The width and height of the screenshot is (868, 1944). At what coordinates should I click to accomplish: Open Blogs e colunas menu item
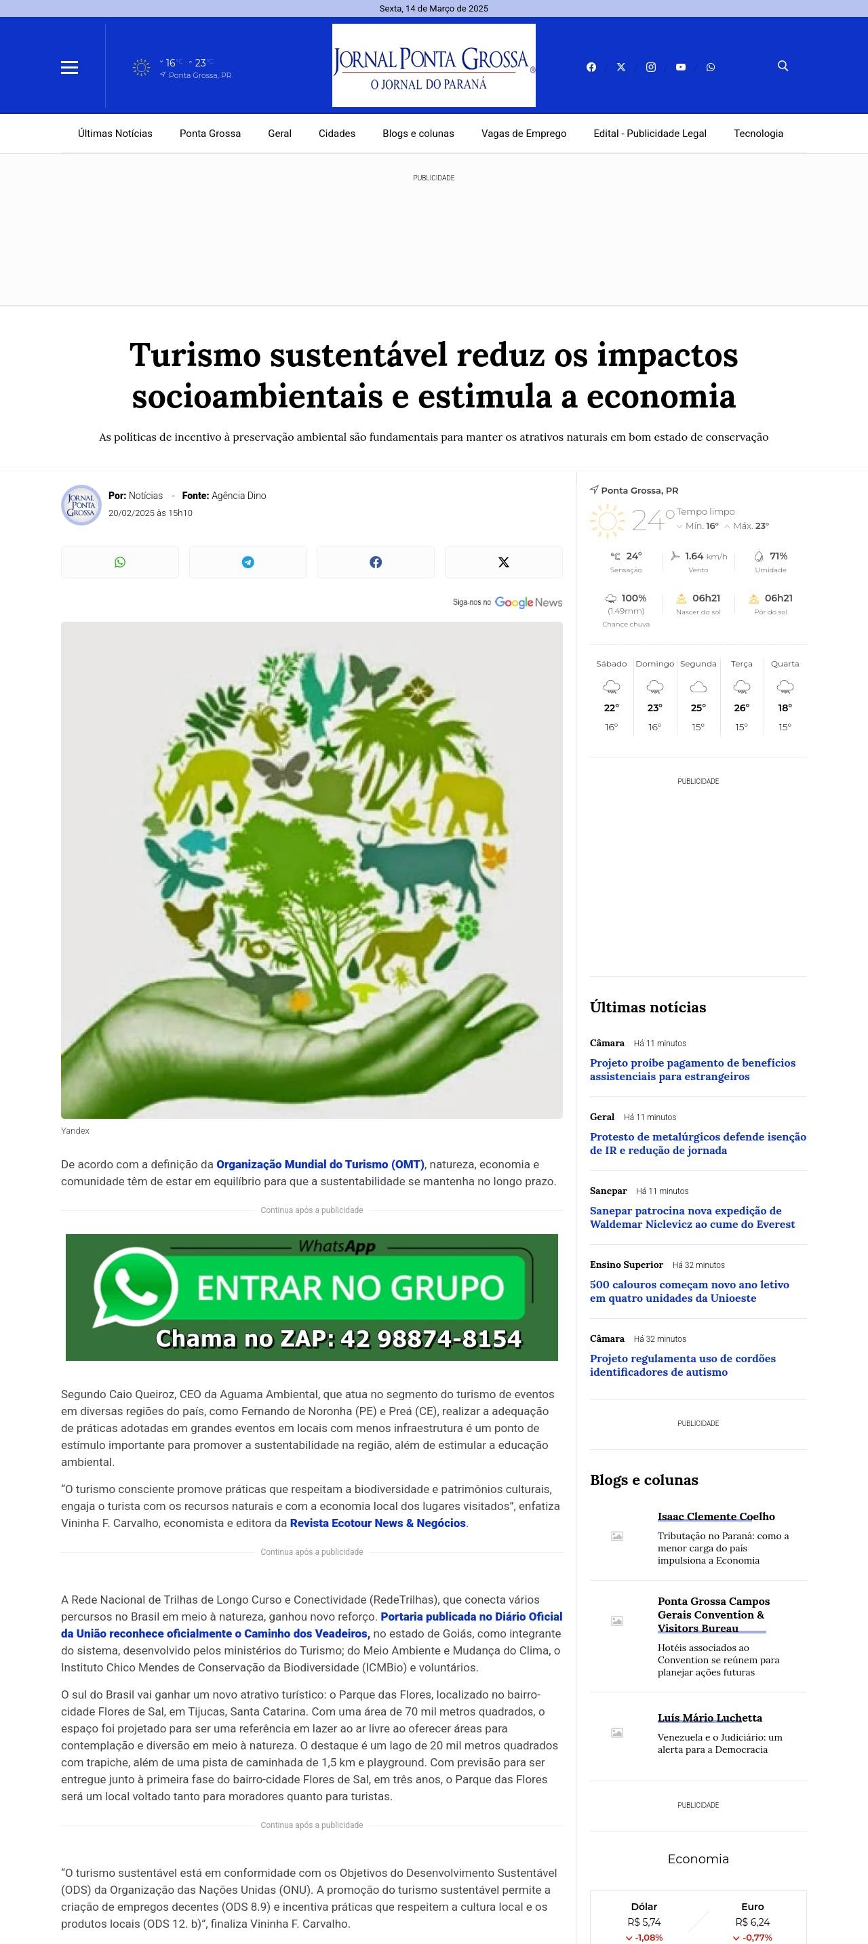click(418, 134)
